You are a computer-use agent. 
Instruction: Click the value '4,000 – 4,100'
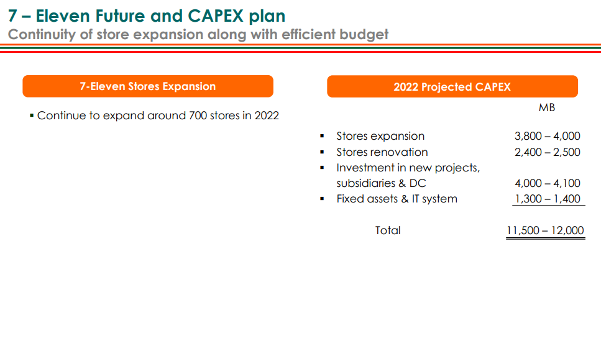[x=548, y=183]
